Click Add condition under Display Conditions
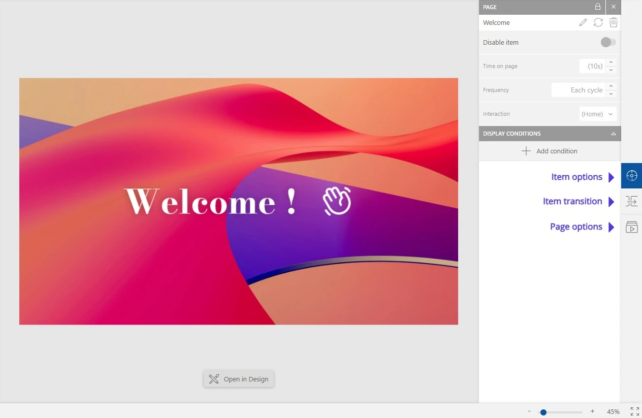Viewport: 642px width, 418px height. [550, 151]
